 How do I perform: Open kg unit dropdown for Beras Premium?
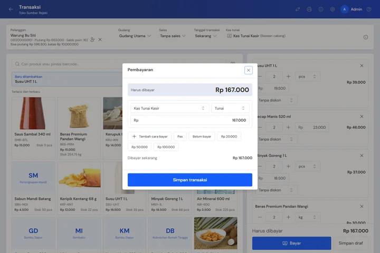click(x=308, y=217)
